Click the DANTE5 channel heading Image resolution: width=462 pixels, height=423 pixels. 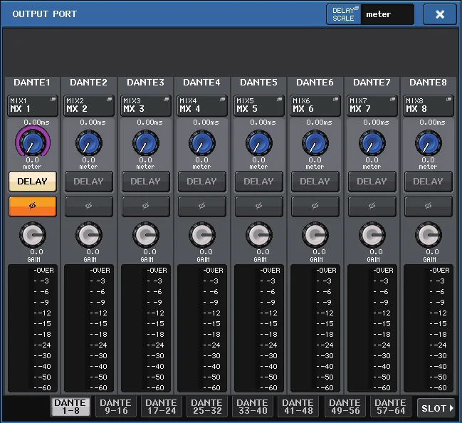[x=258, y=82]
